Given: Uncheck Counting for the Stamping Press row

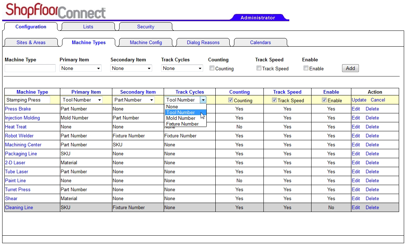Looking at the screenshot, I should (230, 100).
